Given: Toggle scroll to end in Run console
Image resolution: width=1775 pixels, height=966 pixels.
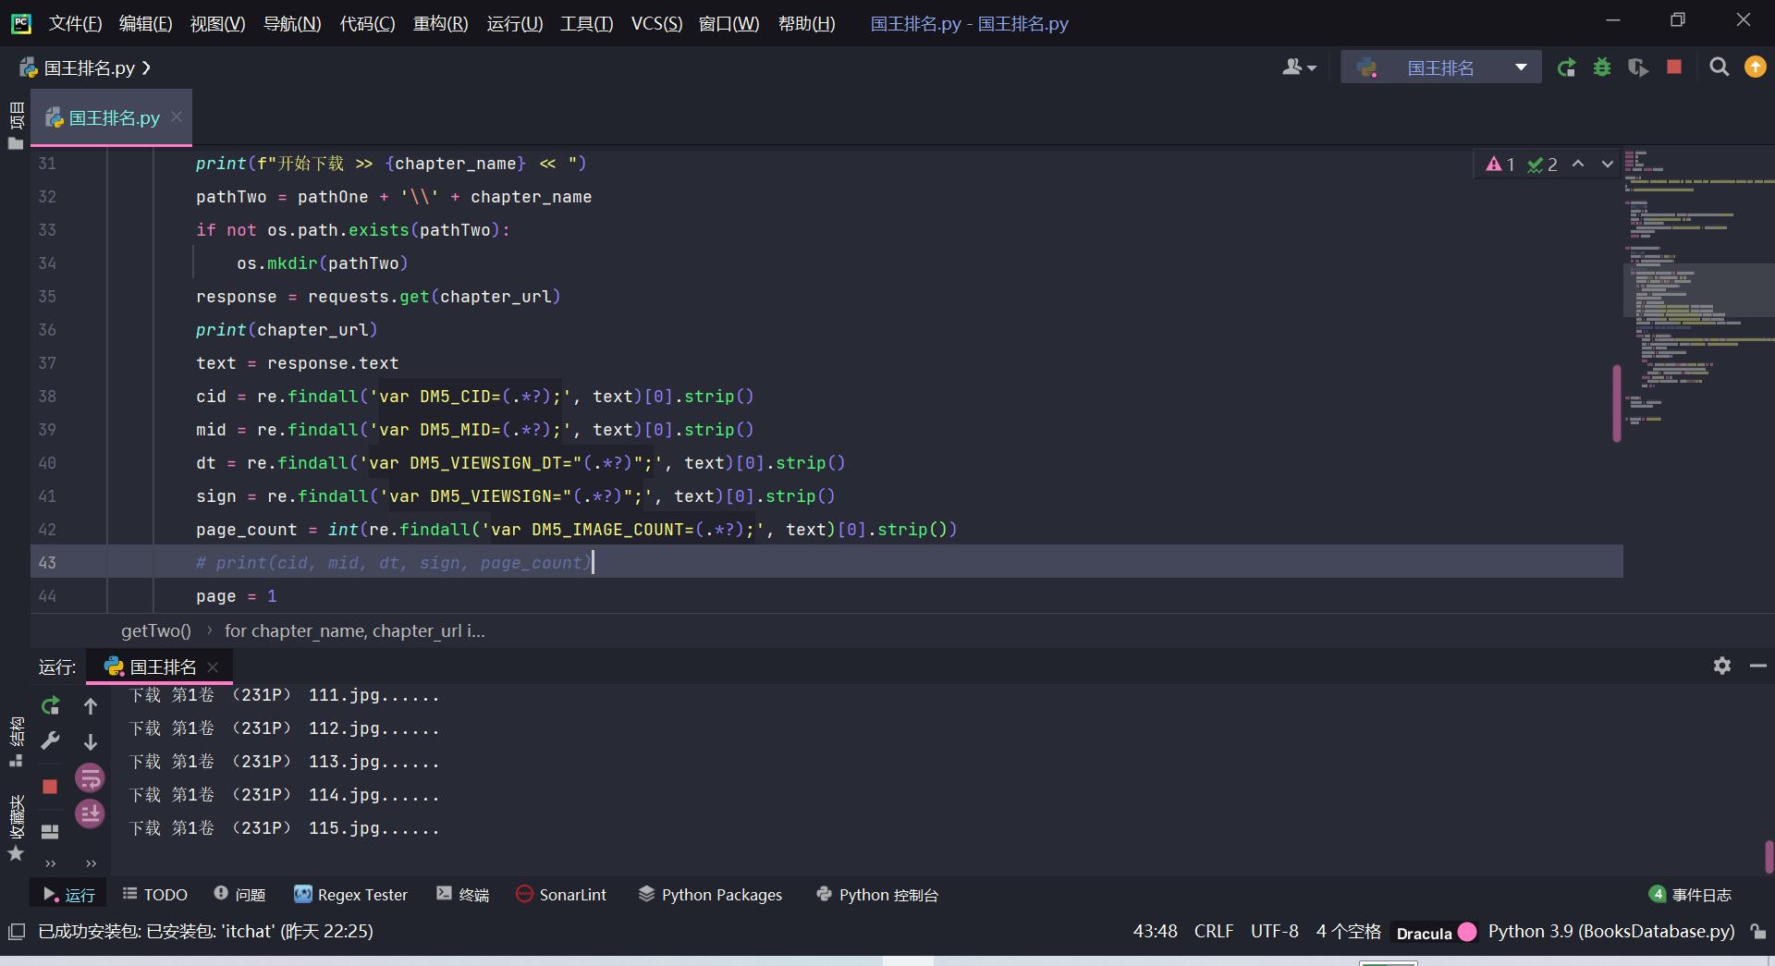Looking at the screenshot, I should 90,813.
